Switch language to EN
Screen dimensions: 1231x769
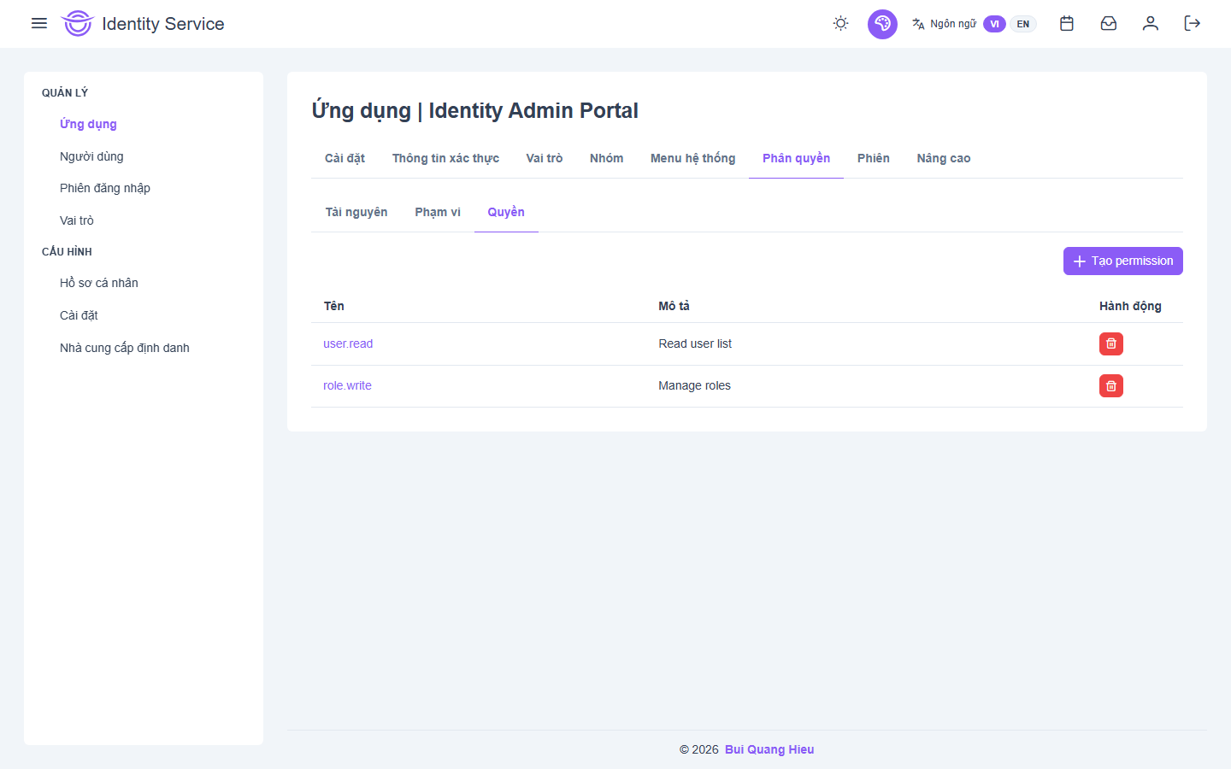[x=1022, y=24]
